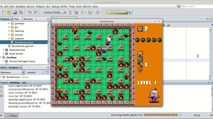Screen dimensions: 213x119
Task: Expand Source Packages [Java] node
Action: point(3,61)
